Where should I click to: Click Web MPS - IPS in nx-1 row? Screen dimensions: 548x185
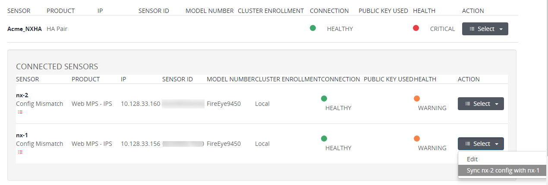coord(92,144)
